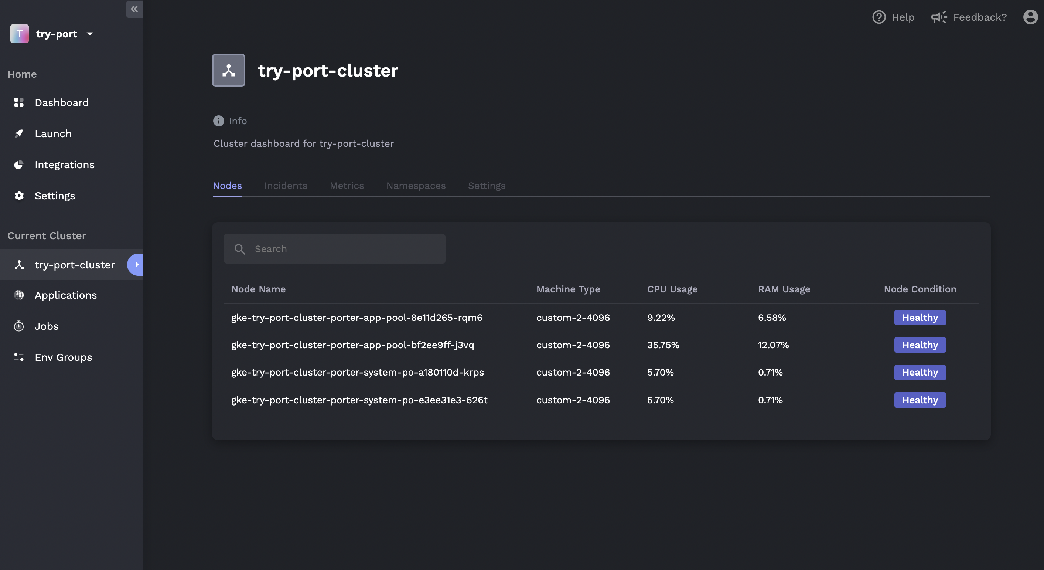Click the Info circle icon

click(218, 121)
